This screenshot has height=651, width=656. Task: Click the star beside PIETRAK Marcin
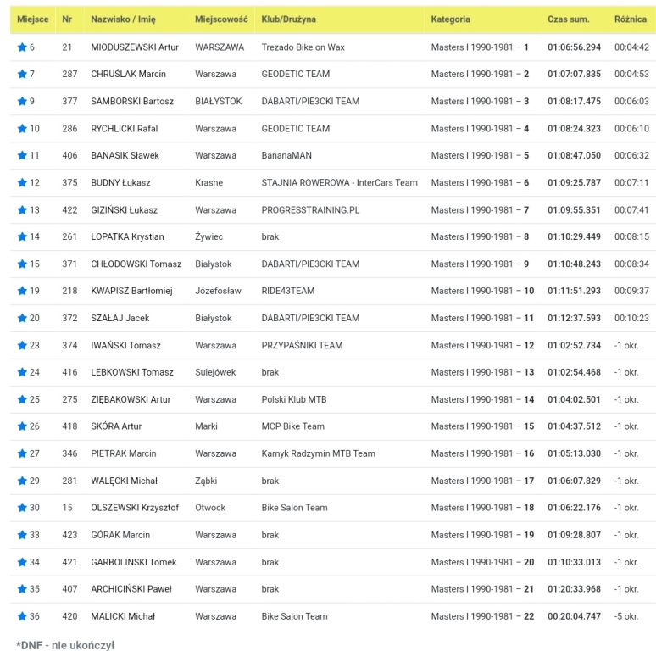pyautogui.click(x=22, y=453)
